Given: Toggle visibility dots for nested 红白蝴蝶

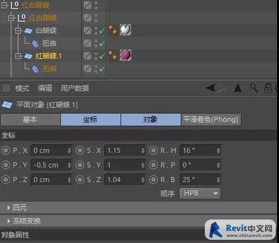Looking at the screenshot, I should [x=96, y=18].
